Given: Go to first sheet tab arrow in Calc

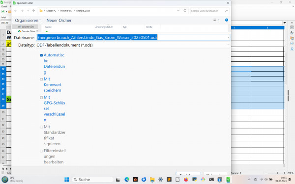Looking at the screenshot, I should coord(2,169).
